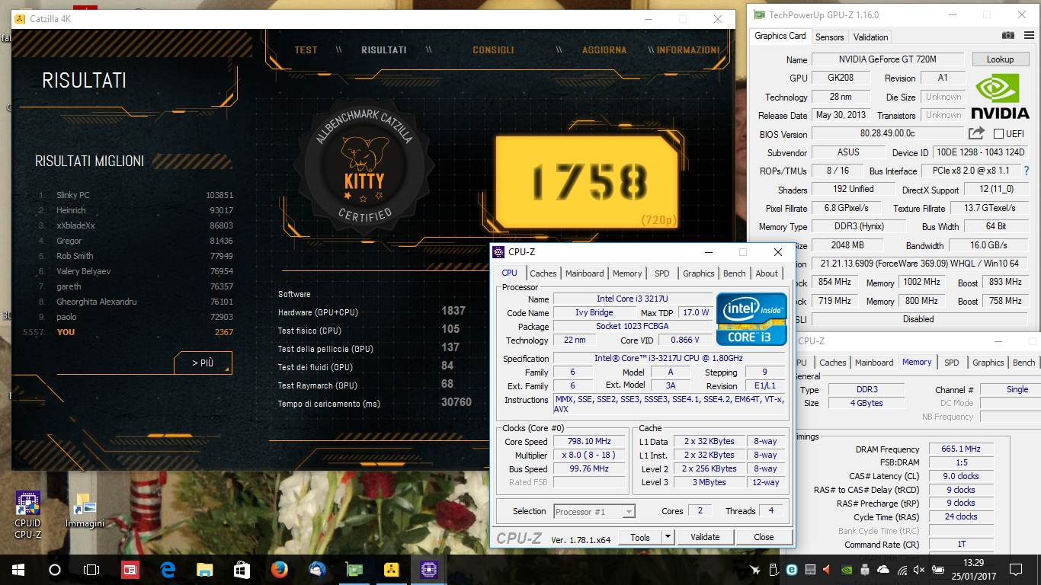Click the airplane mode tray icon
The height and width of the screenshot is (585, 1041).
(x=755, y=569)
